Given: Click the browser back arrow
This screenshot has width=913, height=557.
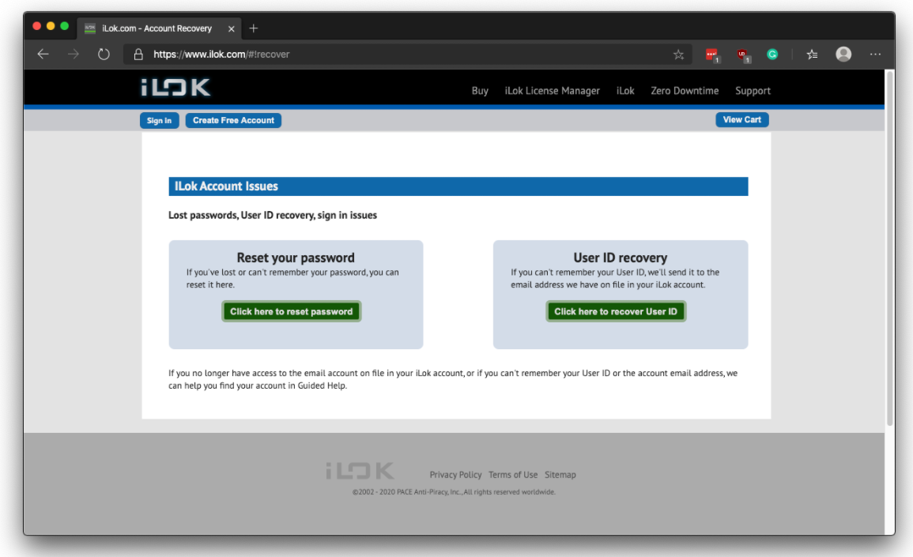Looking at the screenshot, I should (x=43, y=55).
